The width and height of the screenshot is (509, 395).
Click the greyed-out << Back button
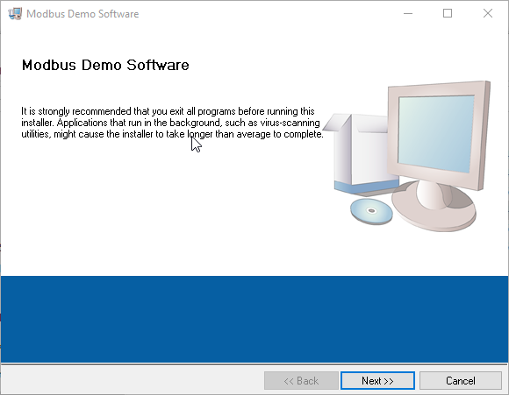click(x=301, y=380)
